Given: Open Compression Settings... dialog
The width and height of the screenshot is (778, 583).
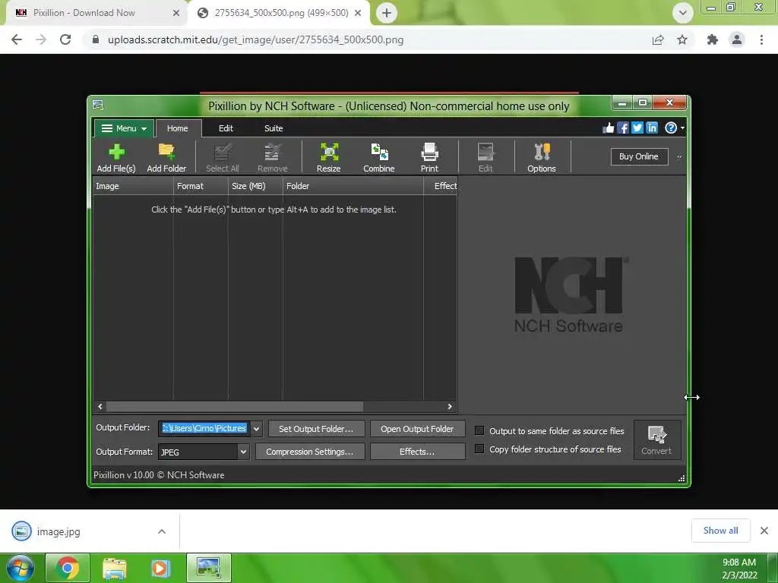Looking at the screenshot, I should (x=310, y=452).
